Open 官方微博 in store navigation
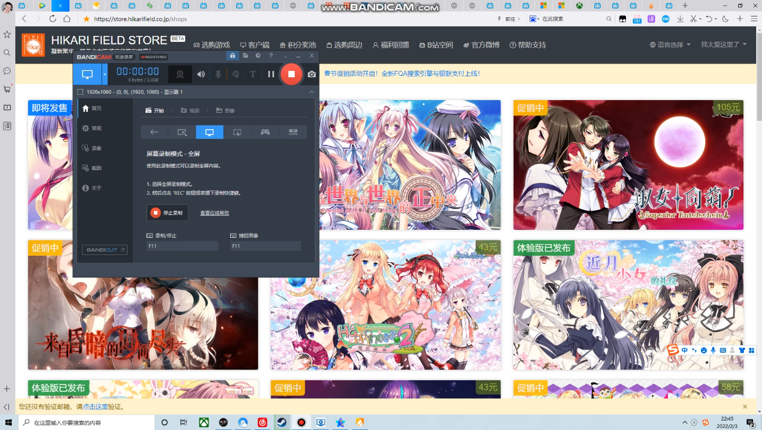The image size is (762, 430). 482,45
